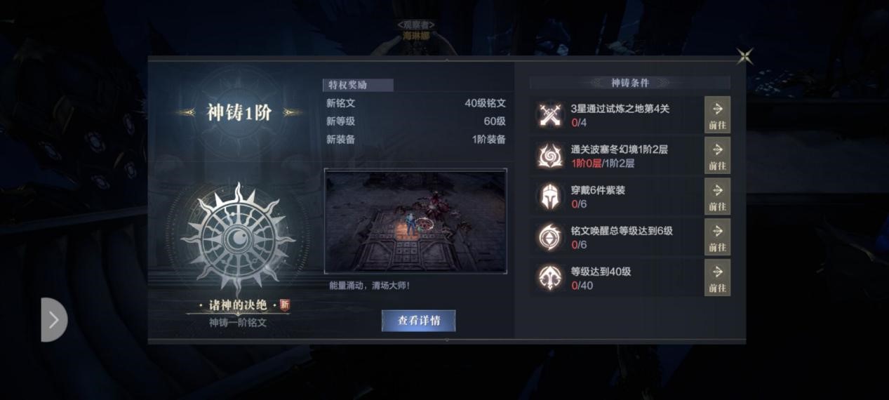Click the helmet purple gear icon
The height and width of the screenshot is (400, 889).
pos(550,197)
